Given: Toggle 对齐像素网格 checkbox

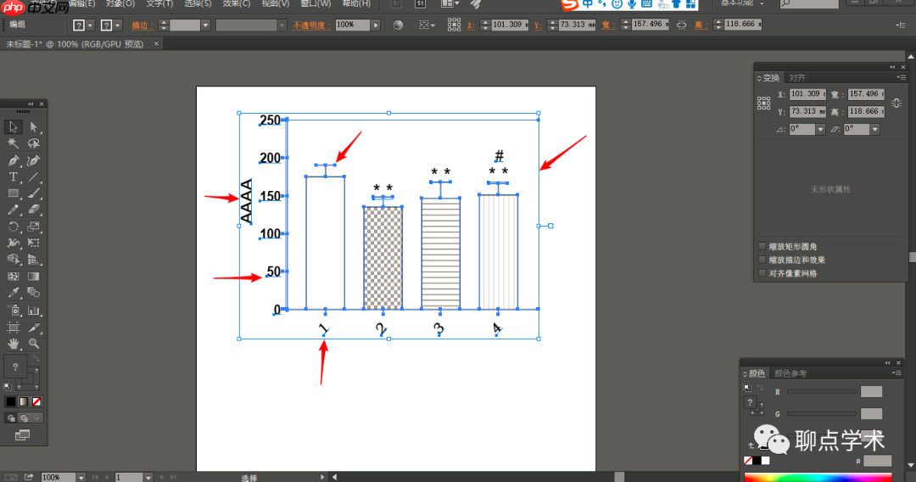Looking at the screenshot, I should 762,273.
